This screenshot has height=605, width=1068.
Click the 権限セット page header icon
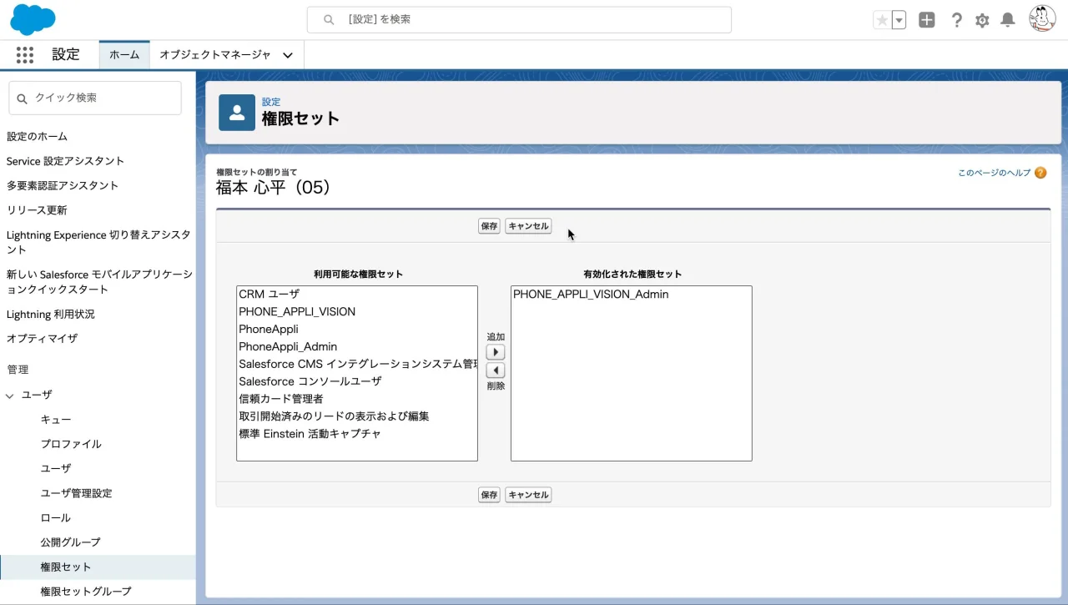click(x=237, y=113)
